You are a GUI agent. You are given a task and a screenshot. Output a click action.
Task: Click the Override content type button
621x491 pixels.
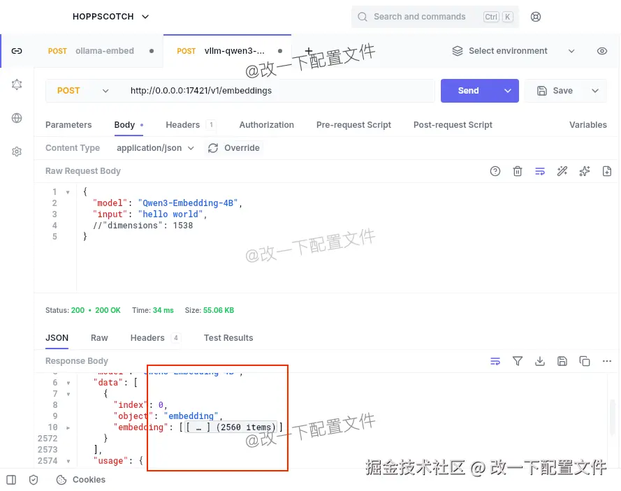(x=234, y=148)
